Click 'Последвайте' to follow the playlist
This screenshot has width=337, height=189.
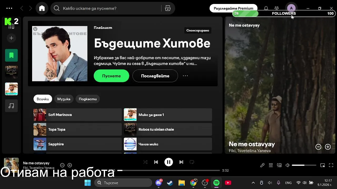click(x=155, y=76)
